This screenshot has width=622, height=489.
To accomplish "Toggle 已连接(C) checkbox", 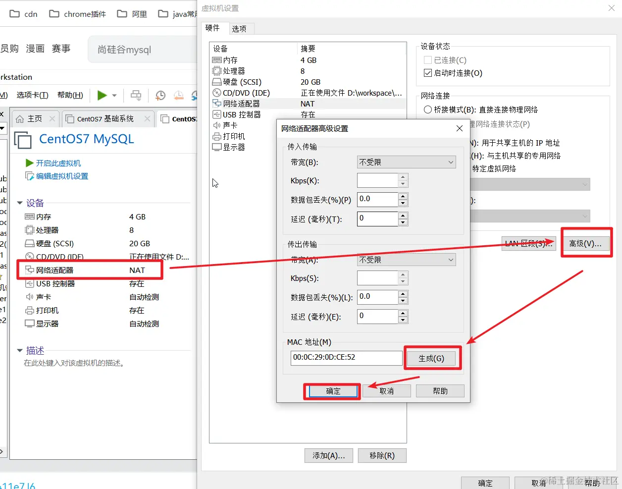I will pyautogui.click(x=428, y=60).
